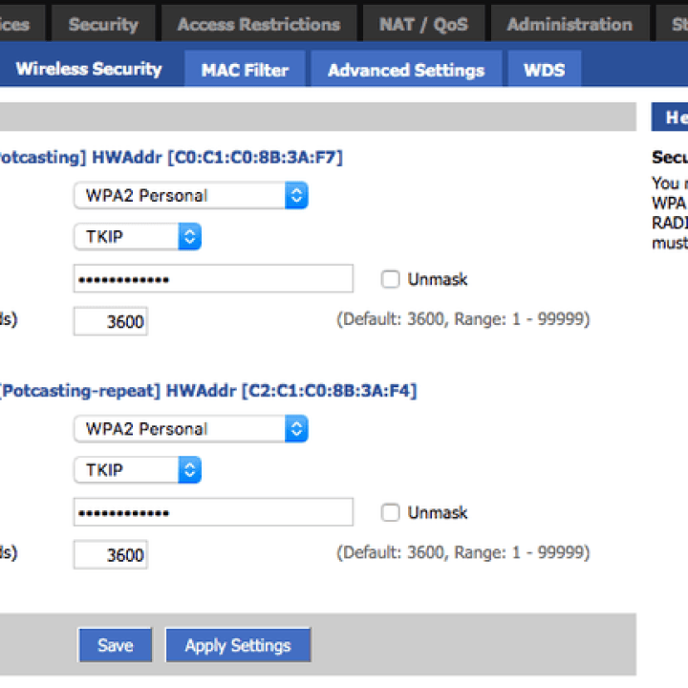Go to the NAT / QoS tab
The image size is (688, 688).
pos(423,25)
